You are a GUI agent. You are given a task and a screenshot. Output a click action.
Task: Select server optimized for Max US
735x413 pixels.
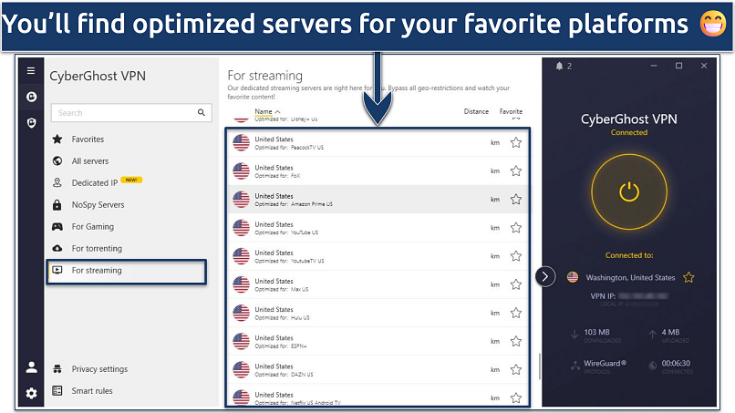click(378, 284)
